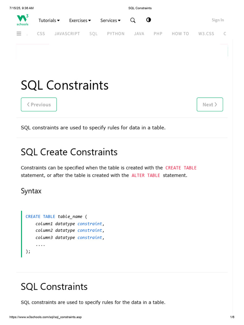Click the Sign In link
The height and width of the screenshot is (325, 244).
click(218, 20)
